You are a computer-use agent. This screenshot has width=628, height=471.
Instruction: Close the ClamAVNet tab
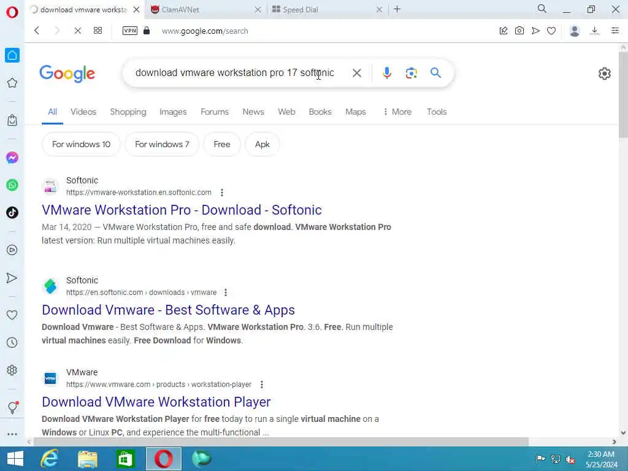tap(258, 10)
